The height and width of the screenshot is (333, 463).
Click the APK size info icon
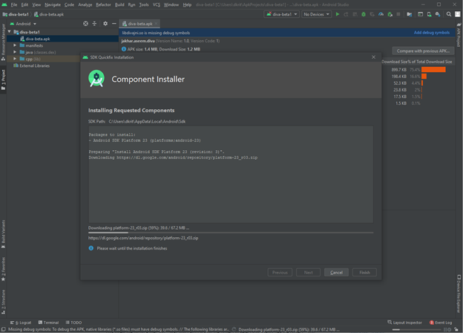tap(124, 49)
